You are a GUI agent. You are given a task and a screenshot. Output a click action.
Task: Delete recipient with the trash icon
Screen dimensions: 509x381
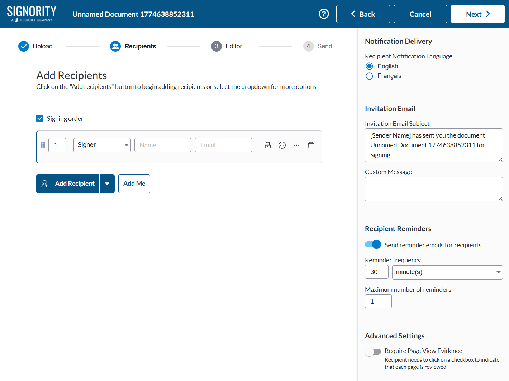pos(311,145)
